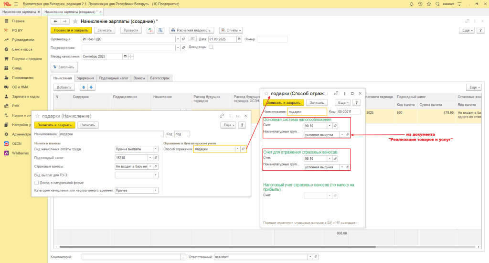Viewport: 489px width, 263px height.
Task: Open Еще menu in подарки (Начисление) window
Action: (x=229, y=125)
